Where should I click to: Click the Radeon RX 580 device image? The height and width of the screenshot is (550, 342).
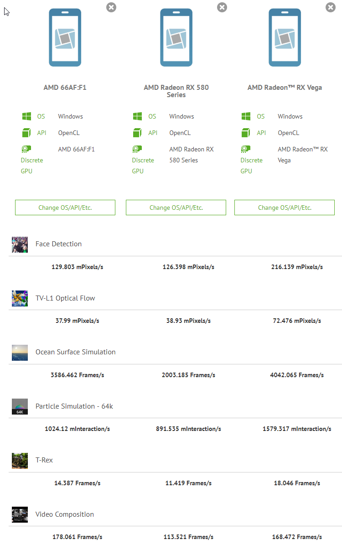(176, 38)
